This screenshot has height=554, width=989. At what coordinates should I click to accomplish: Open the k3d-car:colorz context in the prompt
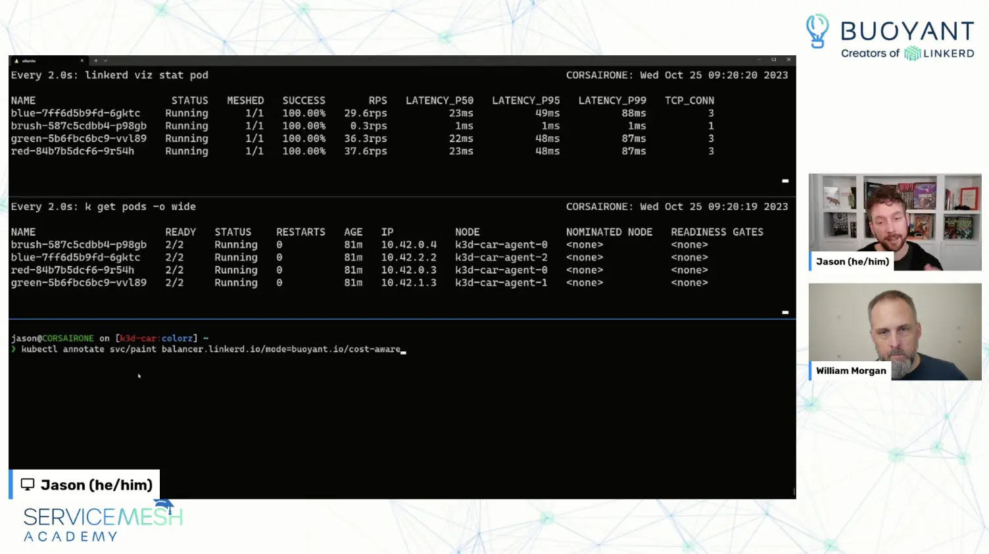click(x=158, y=338)
